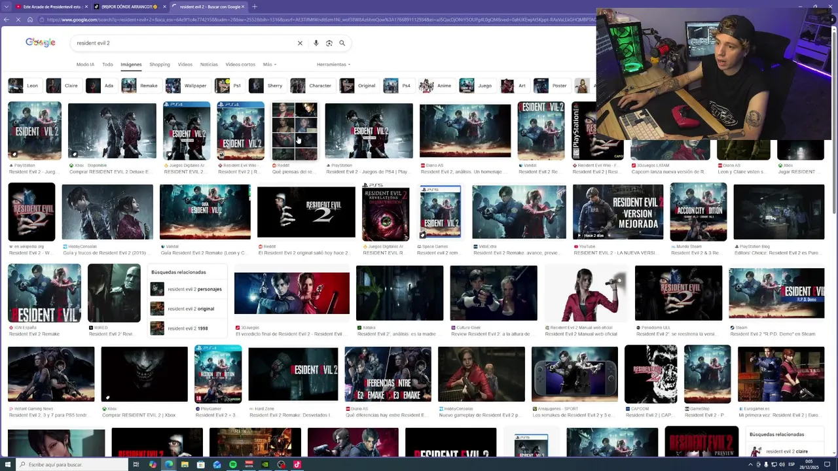Open the WIRED Resident Evil 2 image
This screenshot has width=838, height=471.
coord(114,293)
